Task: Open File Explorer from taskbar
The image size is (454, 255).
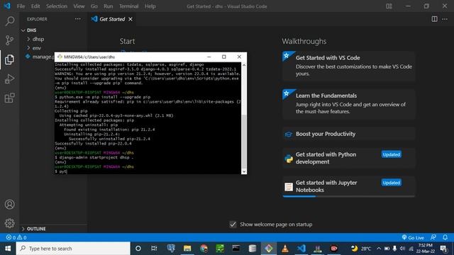Action: point(187,249)
